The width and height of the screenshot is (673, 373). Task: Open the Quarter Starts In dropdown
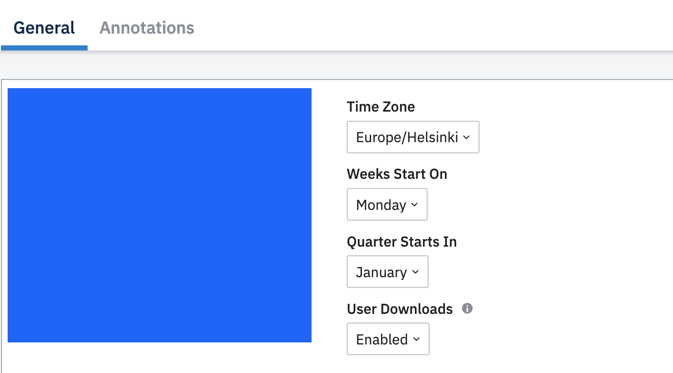click(x=387, y=272)
